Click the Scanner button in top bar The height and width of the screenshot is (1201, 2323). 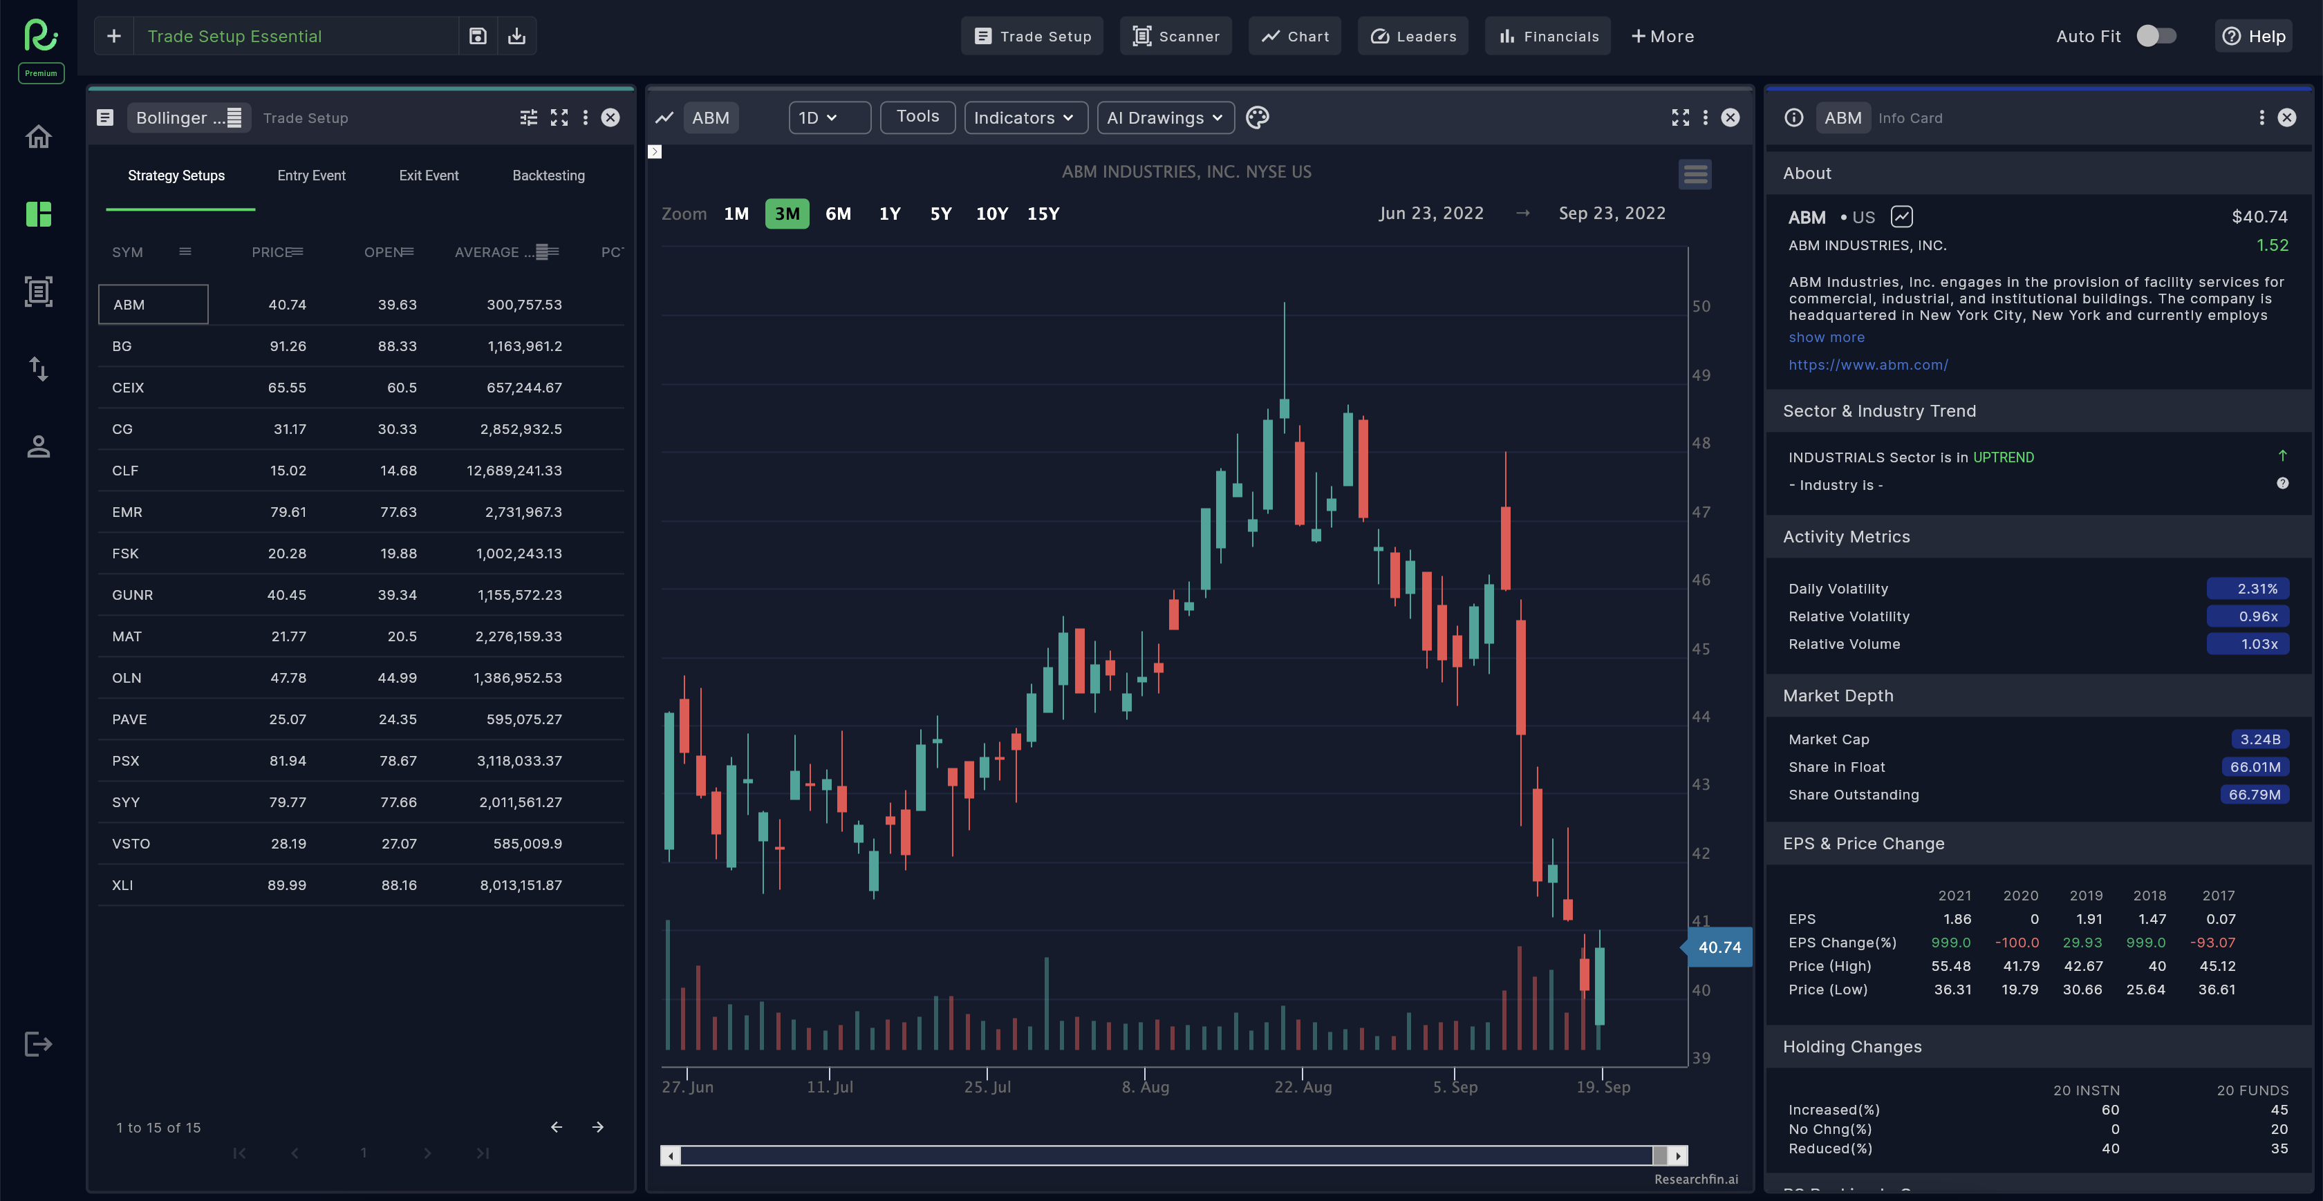[1175, 36]
